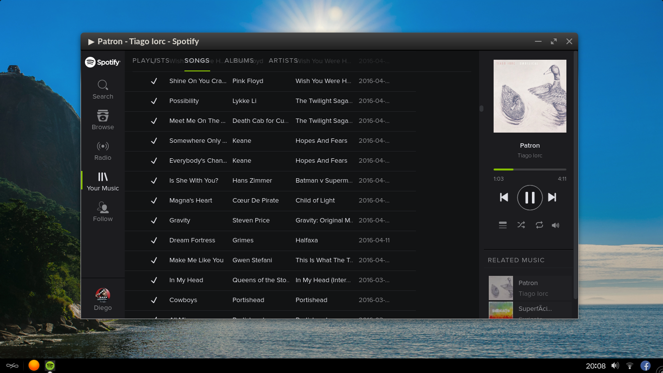Toggle the checkmark for Somewhere Only

154,141
